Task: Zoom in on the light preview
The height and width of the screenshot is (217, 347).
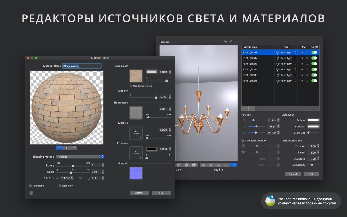Action: coord(226,42)
